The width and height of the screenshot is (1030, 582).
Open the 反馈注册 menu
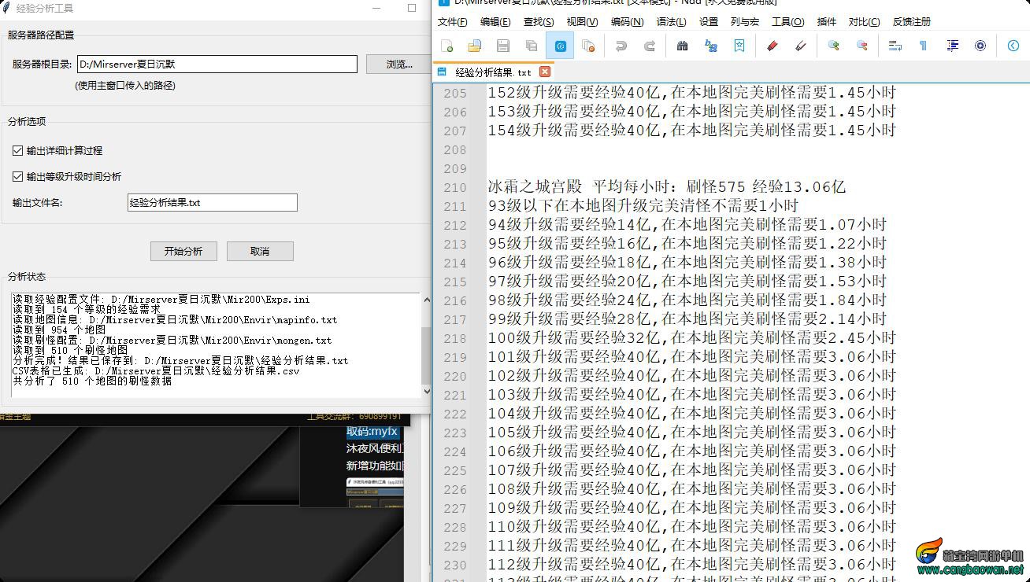[911, 21]
